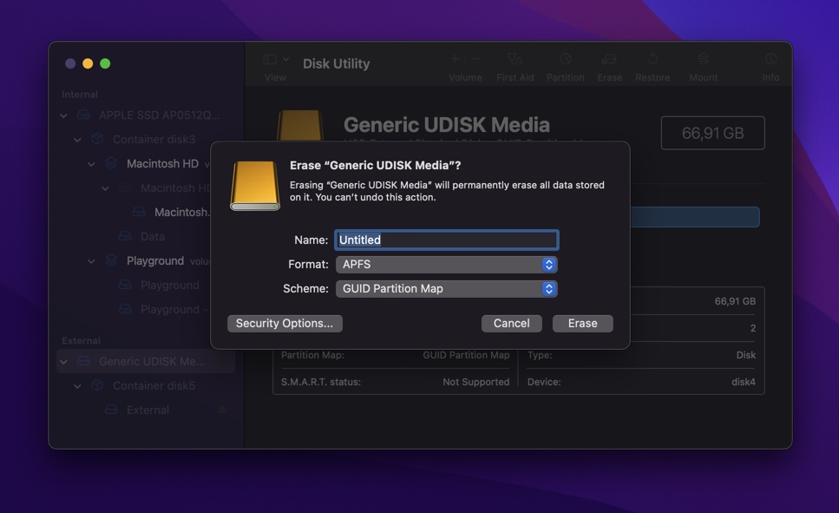
Task: Collapse the Playground volume group chevron
Action: coord(91,261)
